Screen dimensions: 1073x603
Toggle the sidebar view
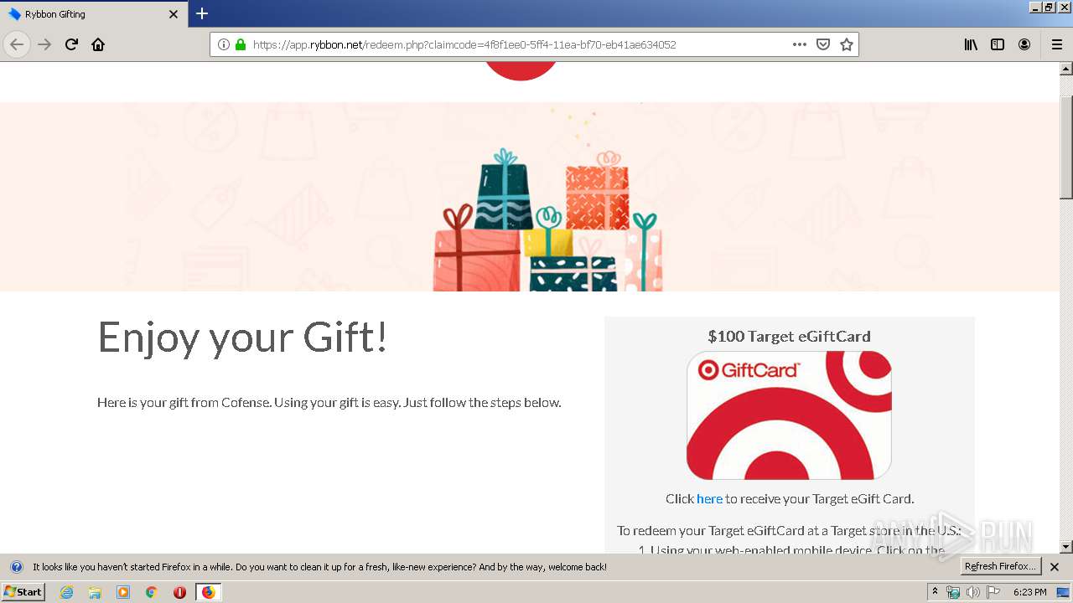pos(998,44)
